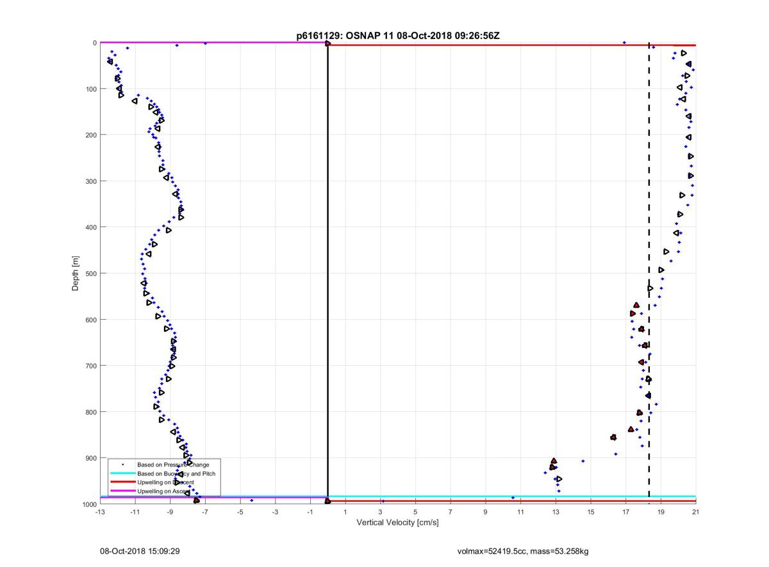
Task: Click positive velocity tick label '3'
Action: pyautogui.click(x=381, y=512)
